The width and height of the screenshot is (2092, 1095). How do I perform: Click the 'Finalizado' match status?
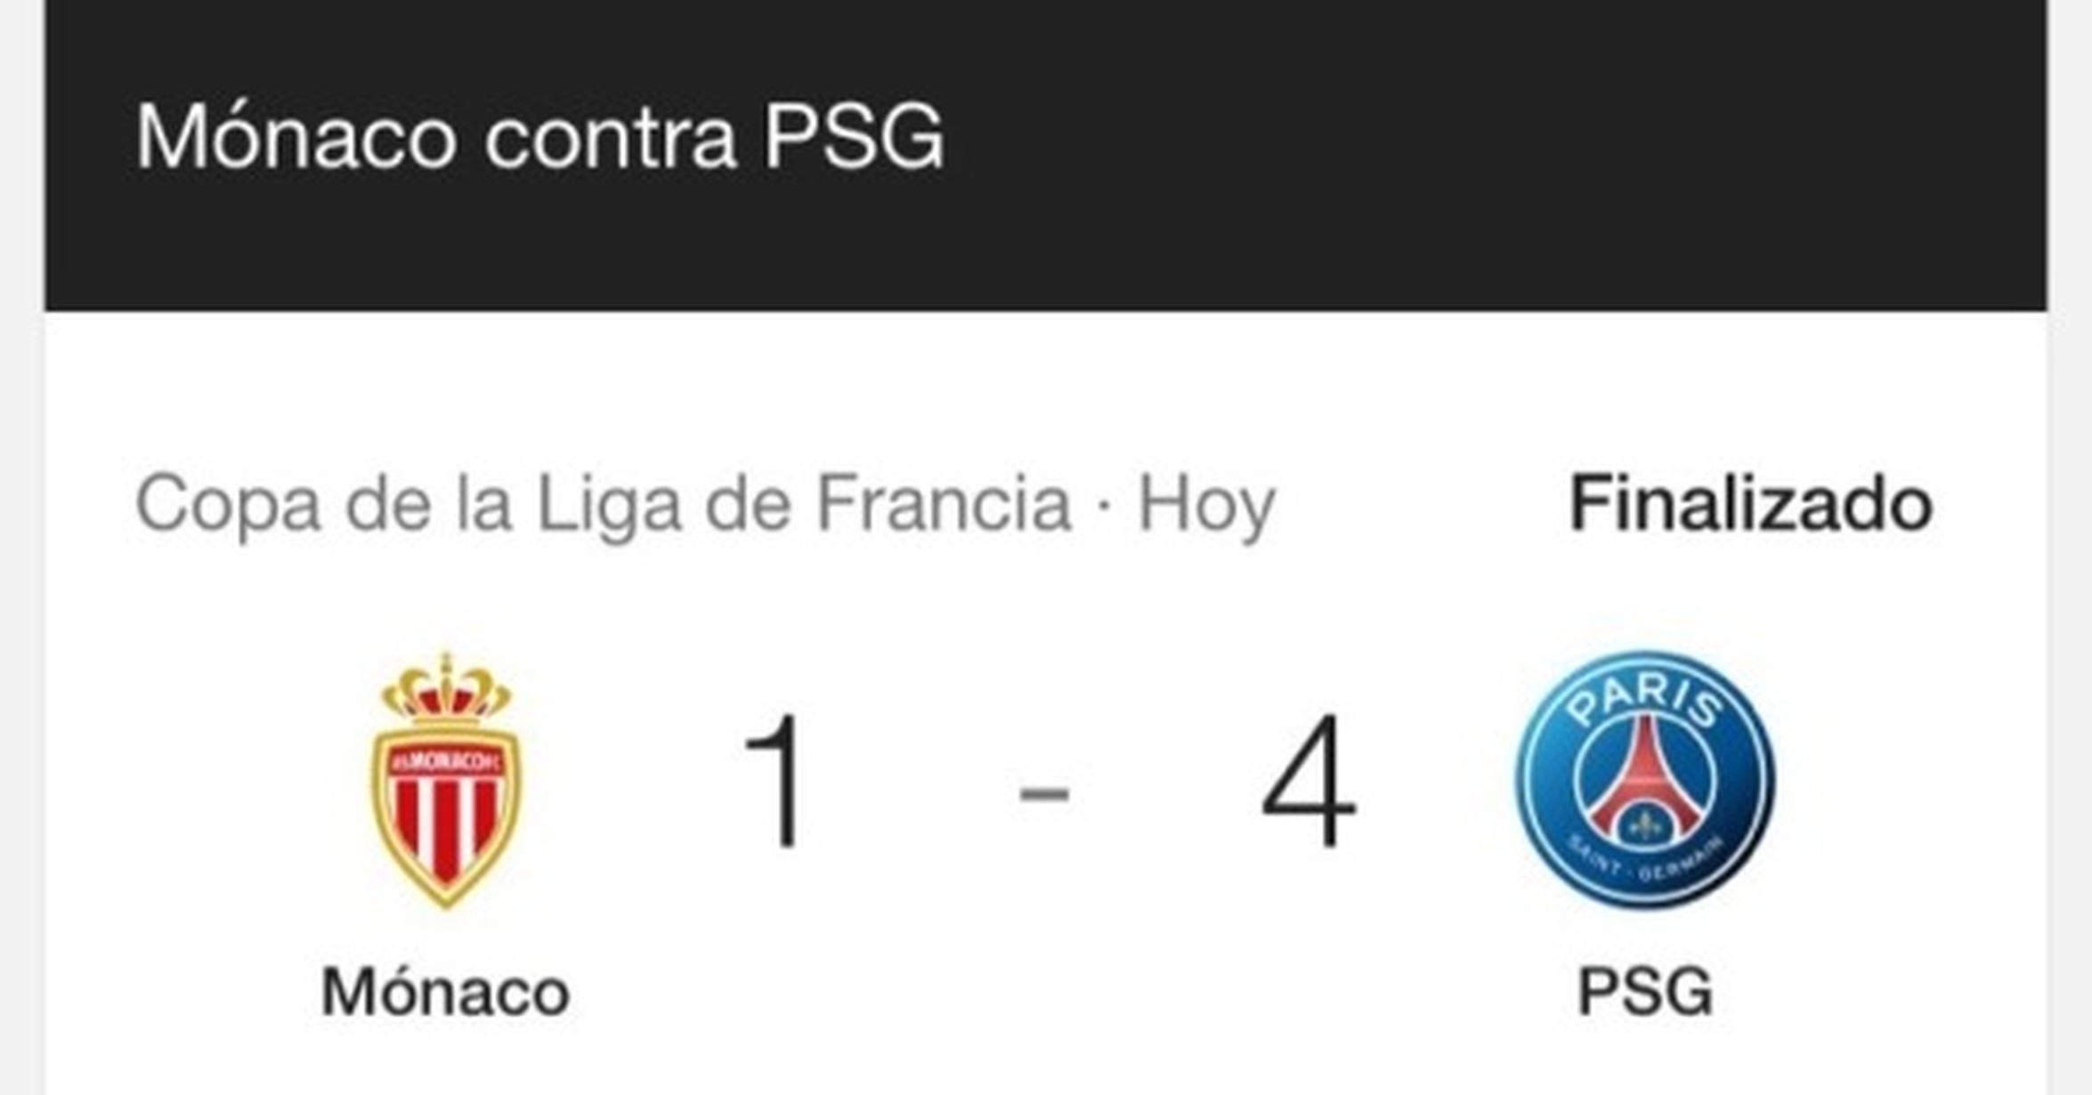1751,504
